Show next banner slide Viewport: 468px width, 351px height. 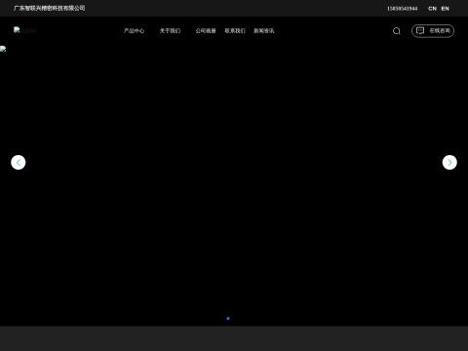pos(449,162)
